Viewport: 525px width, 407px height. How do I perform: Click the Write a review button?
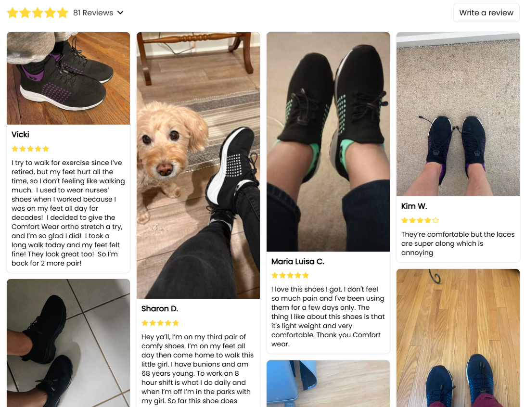(486, 13)
